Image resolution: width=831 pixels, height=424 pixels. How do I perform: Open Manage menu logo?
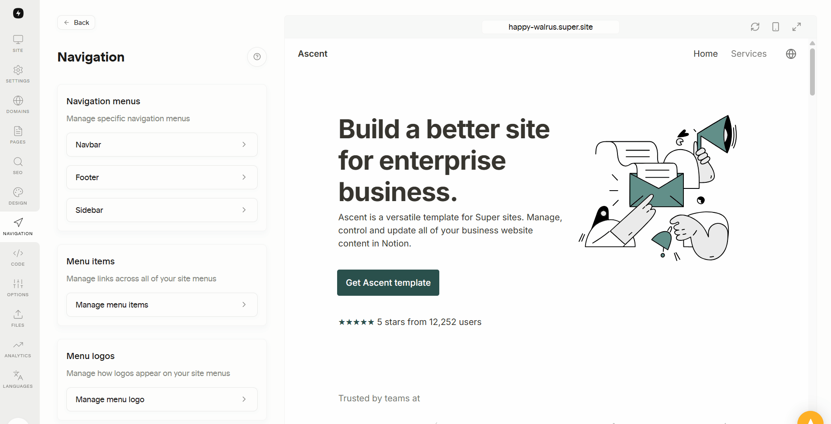pos(162,399)
